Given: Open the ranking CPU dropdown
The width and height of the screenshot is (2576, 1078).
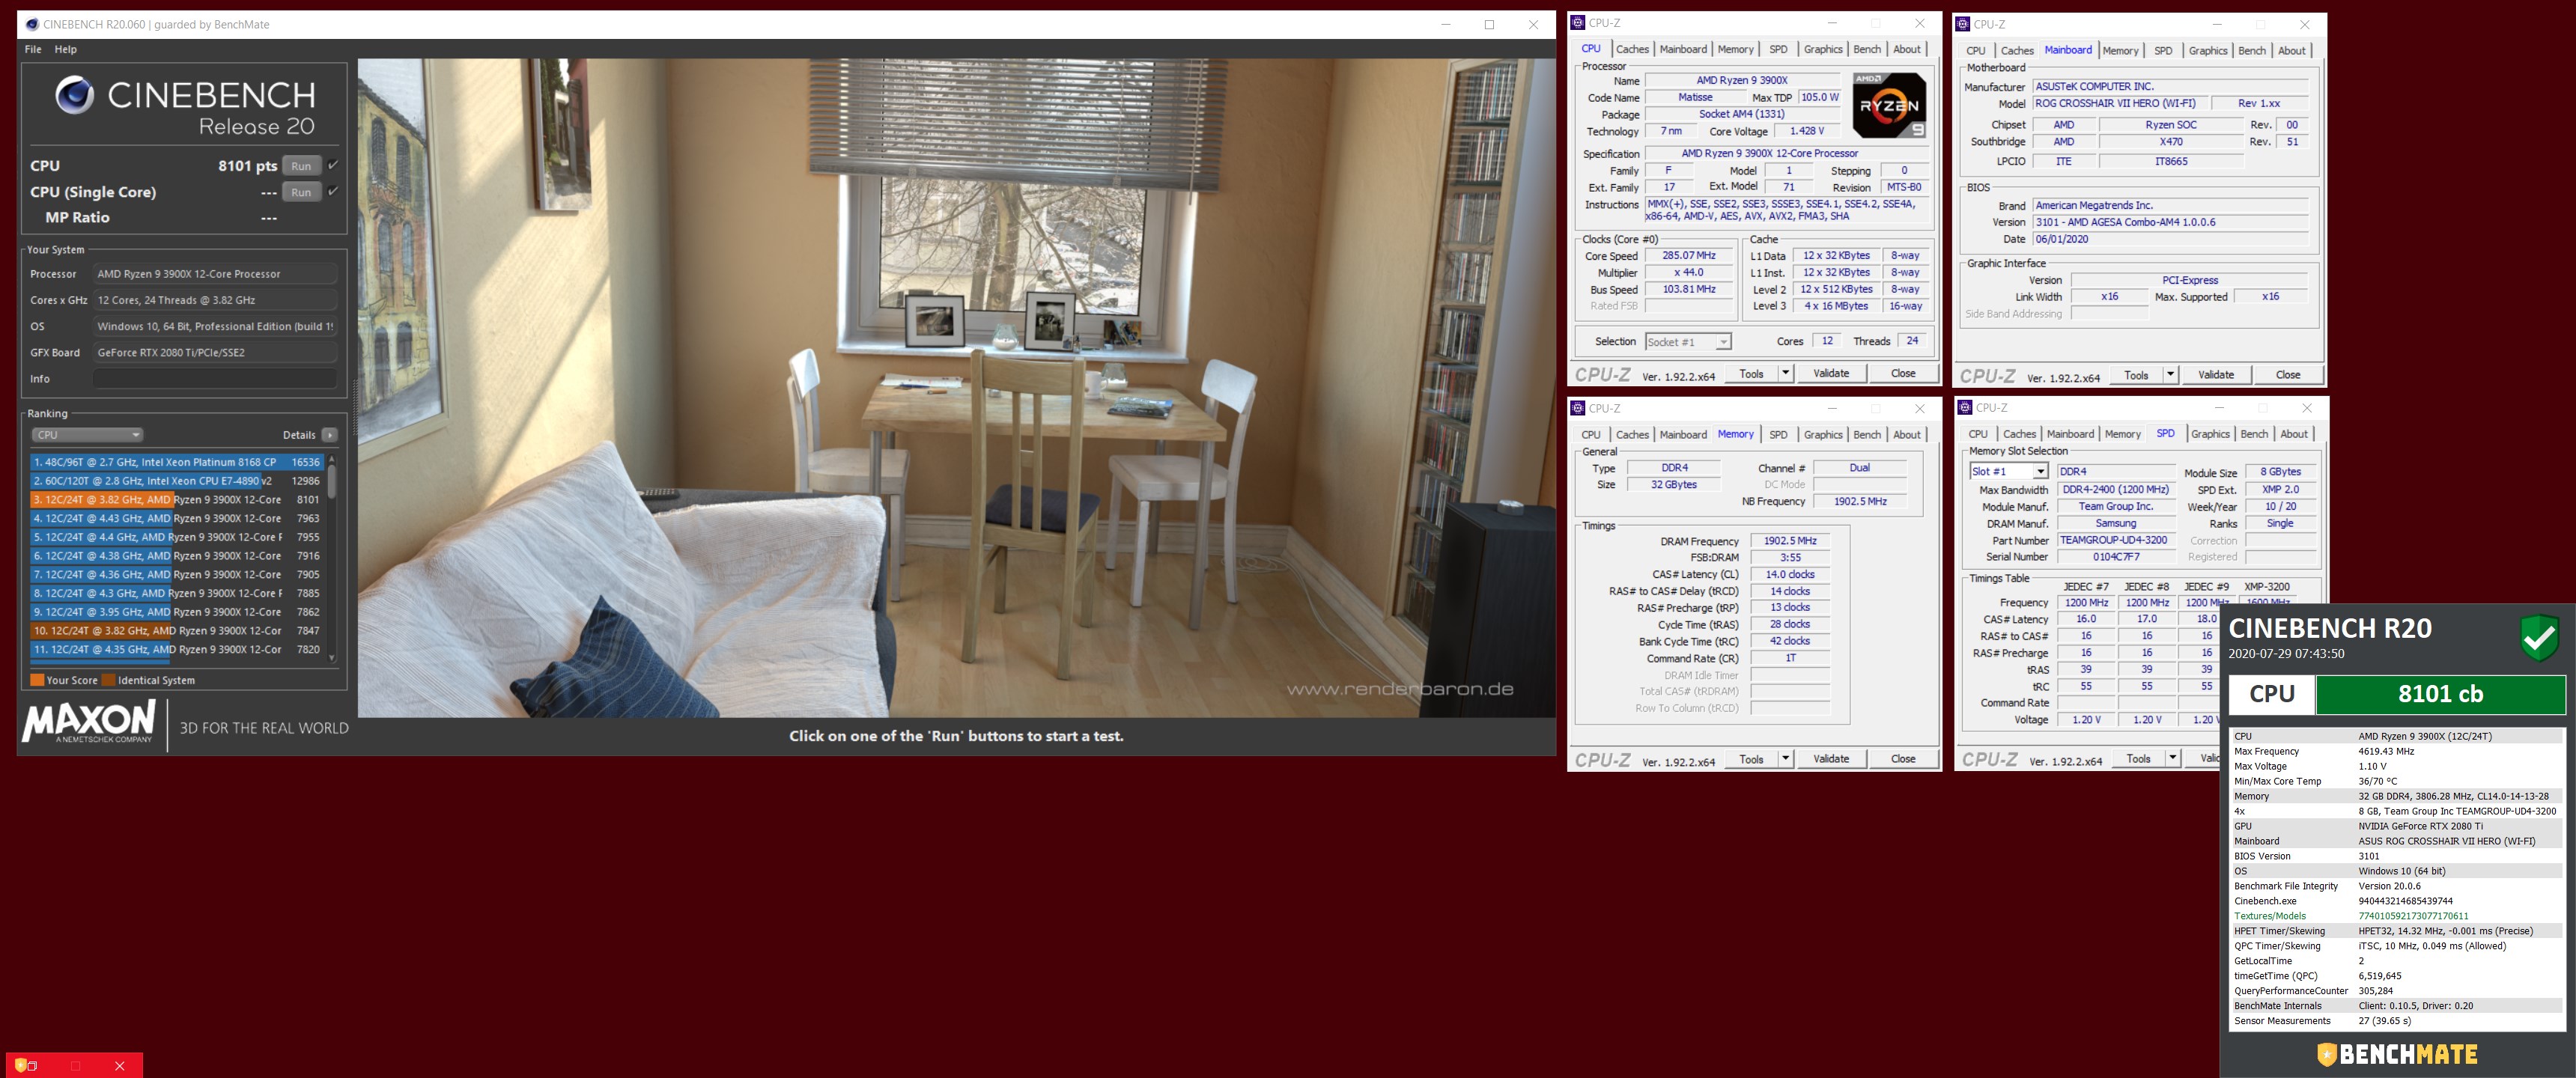Looking at the screenshot, I should click(88, 435).
